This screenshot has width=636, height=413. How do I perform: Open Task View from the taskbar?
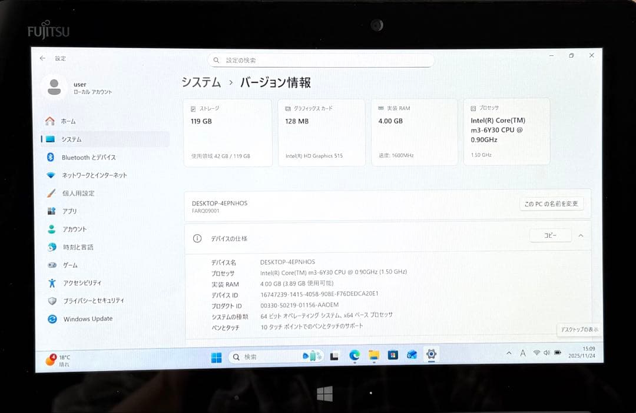(334, 355)
